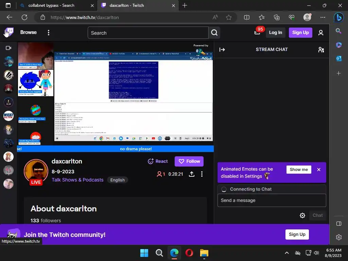The width and height of the screenshot is (348, 261).
Task: Open the three-dot menu beside Browse
Action: pos(49,33)
